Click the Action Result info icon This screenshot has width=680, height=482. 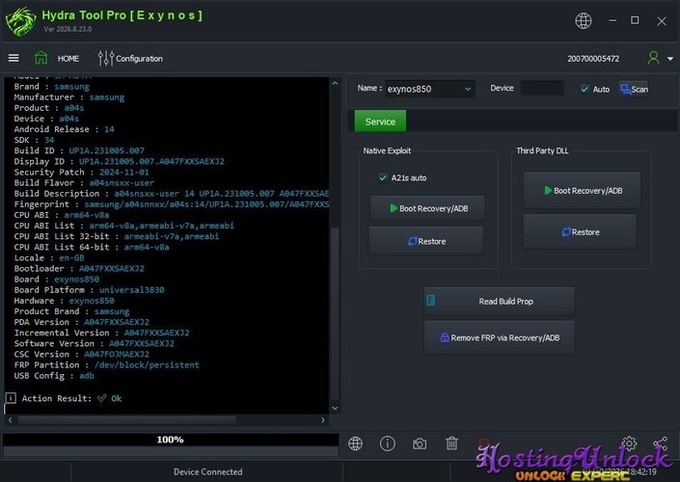(11, 398)
